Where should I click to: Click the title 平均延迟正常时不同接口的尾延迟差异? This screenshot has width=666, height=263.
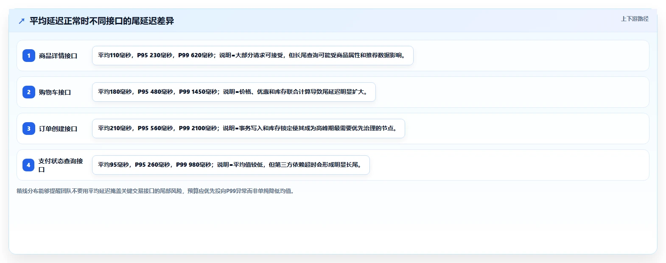[x=102, y=21]
